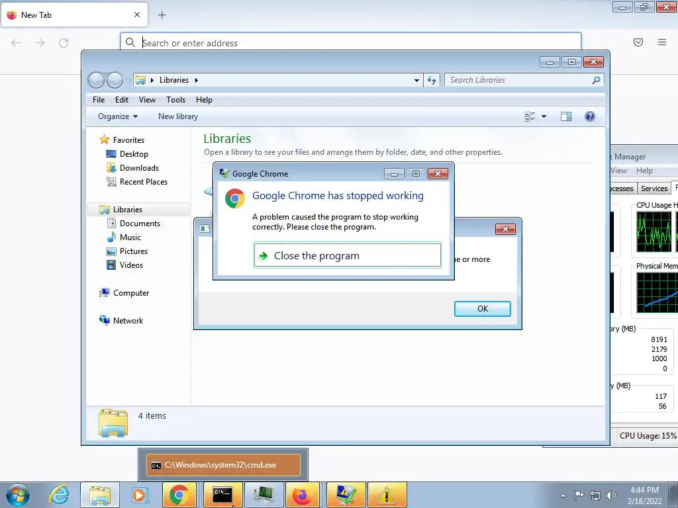Image resolution: width=678 pixels, height=508 pixels.
Task: Open Windows Media Player taskbar icon
Action: [139, 495]
